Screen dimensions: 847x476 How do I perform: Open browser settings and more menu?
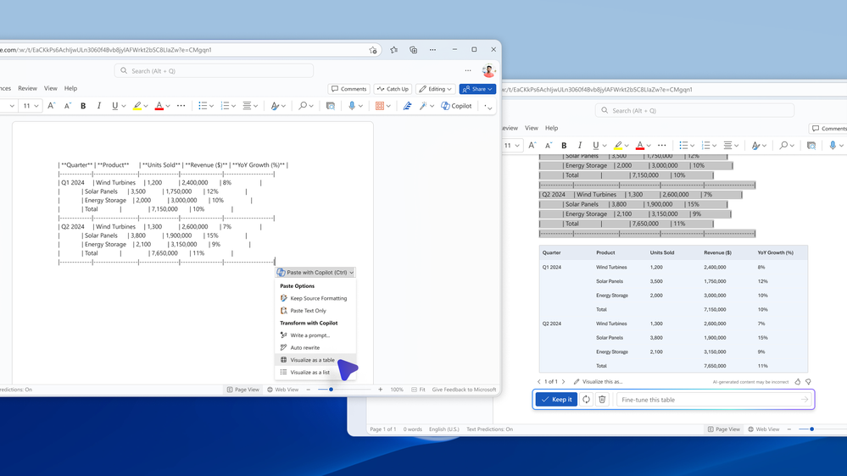(432, 50)
